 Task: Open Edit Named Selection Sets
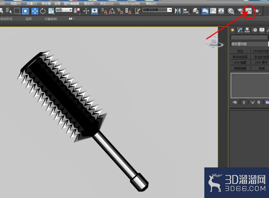tap(137, 11)
